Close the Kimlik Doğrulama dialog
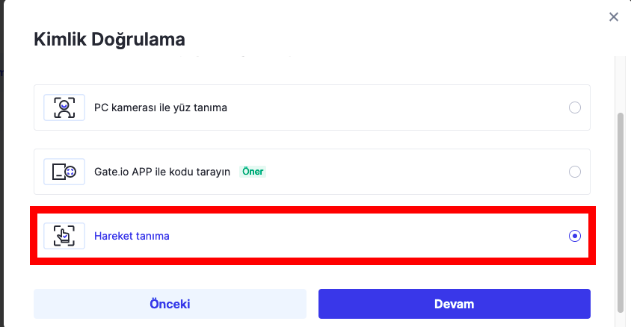 click(614, 17)
